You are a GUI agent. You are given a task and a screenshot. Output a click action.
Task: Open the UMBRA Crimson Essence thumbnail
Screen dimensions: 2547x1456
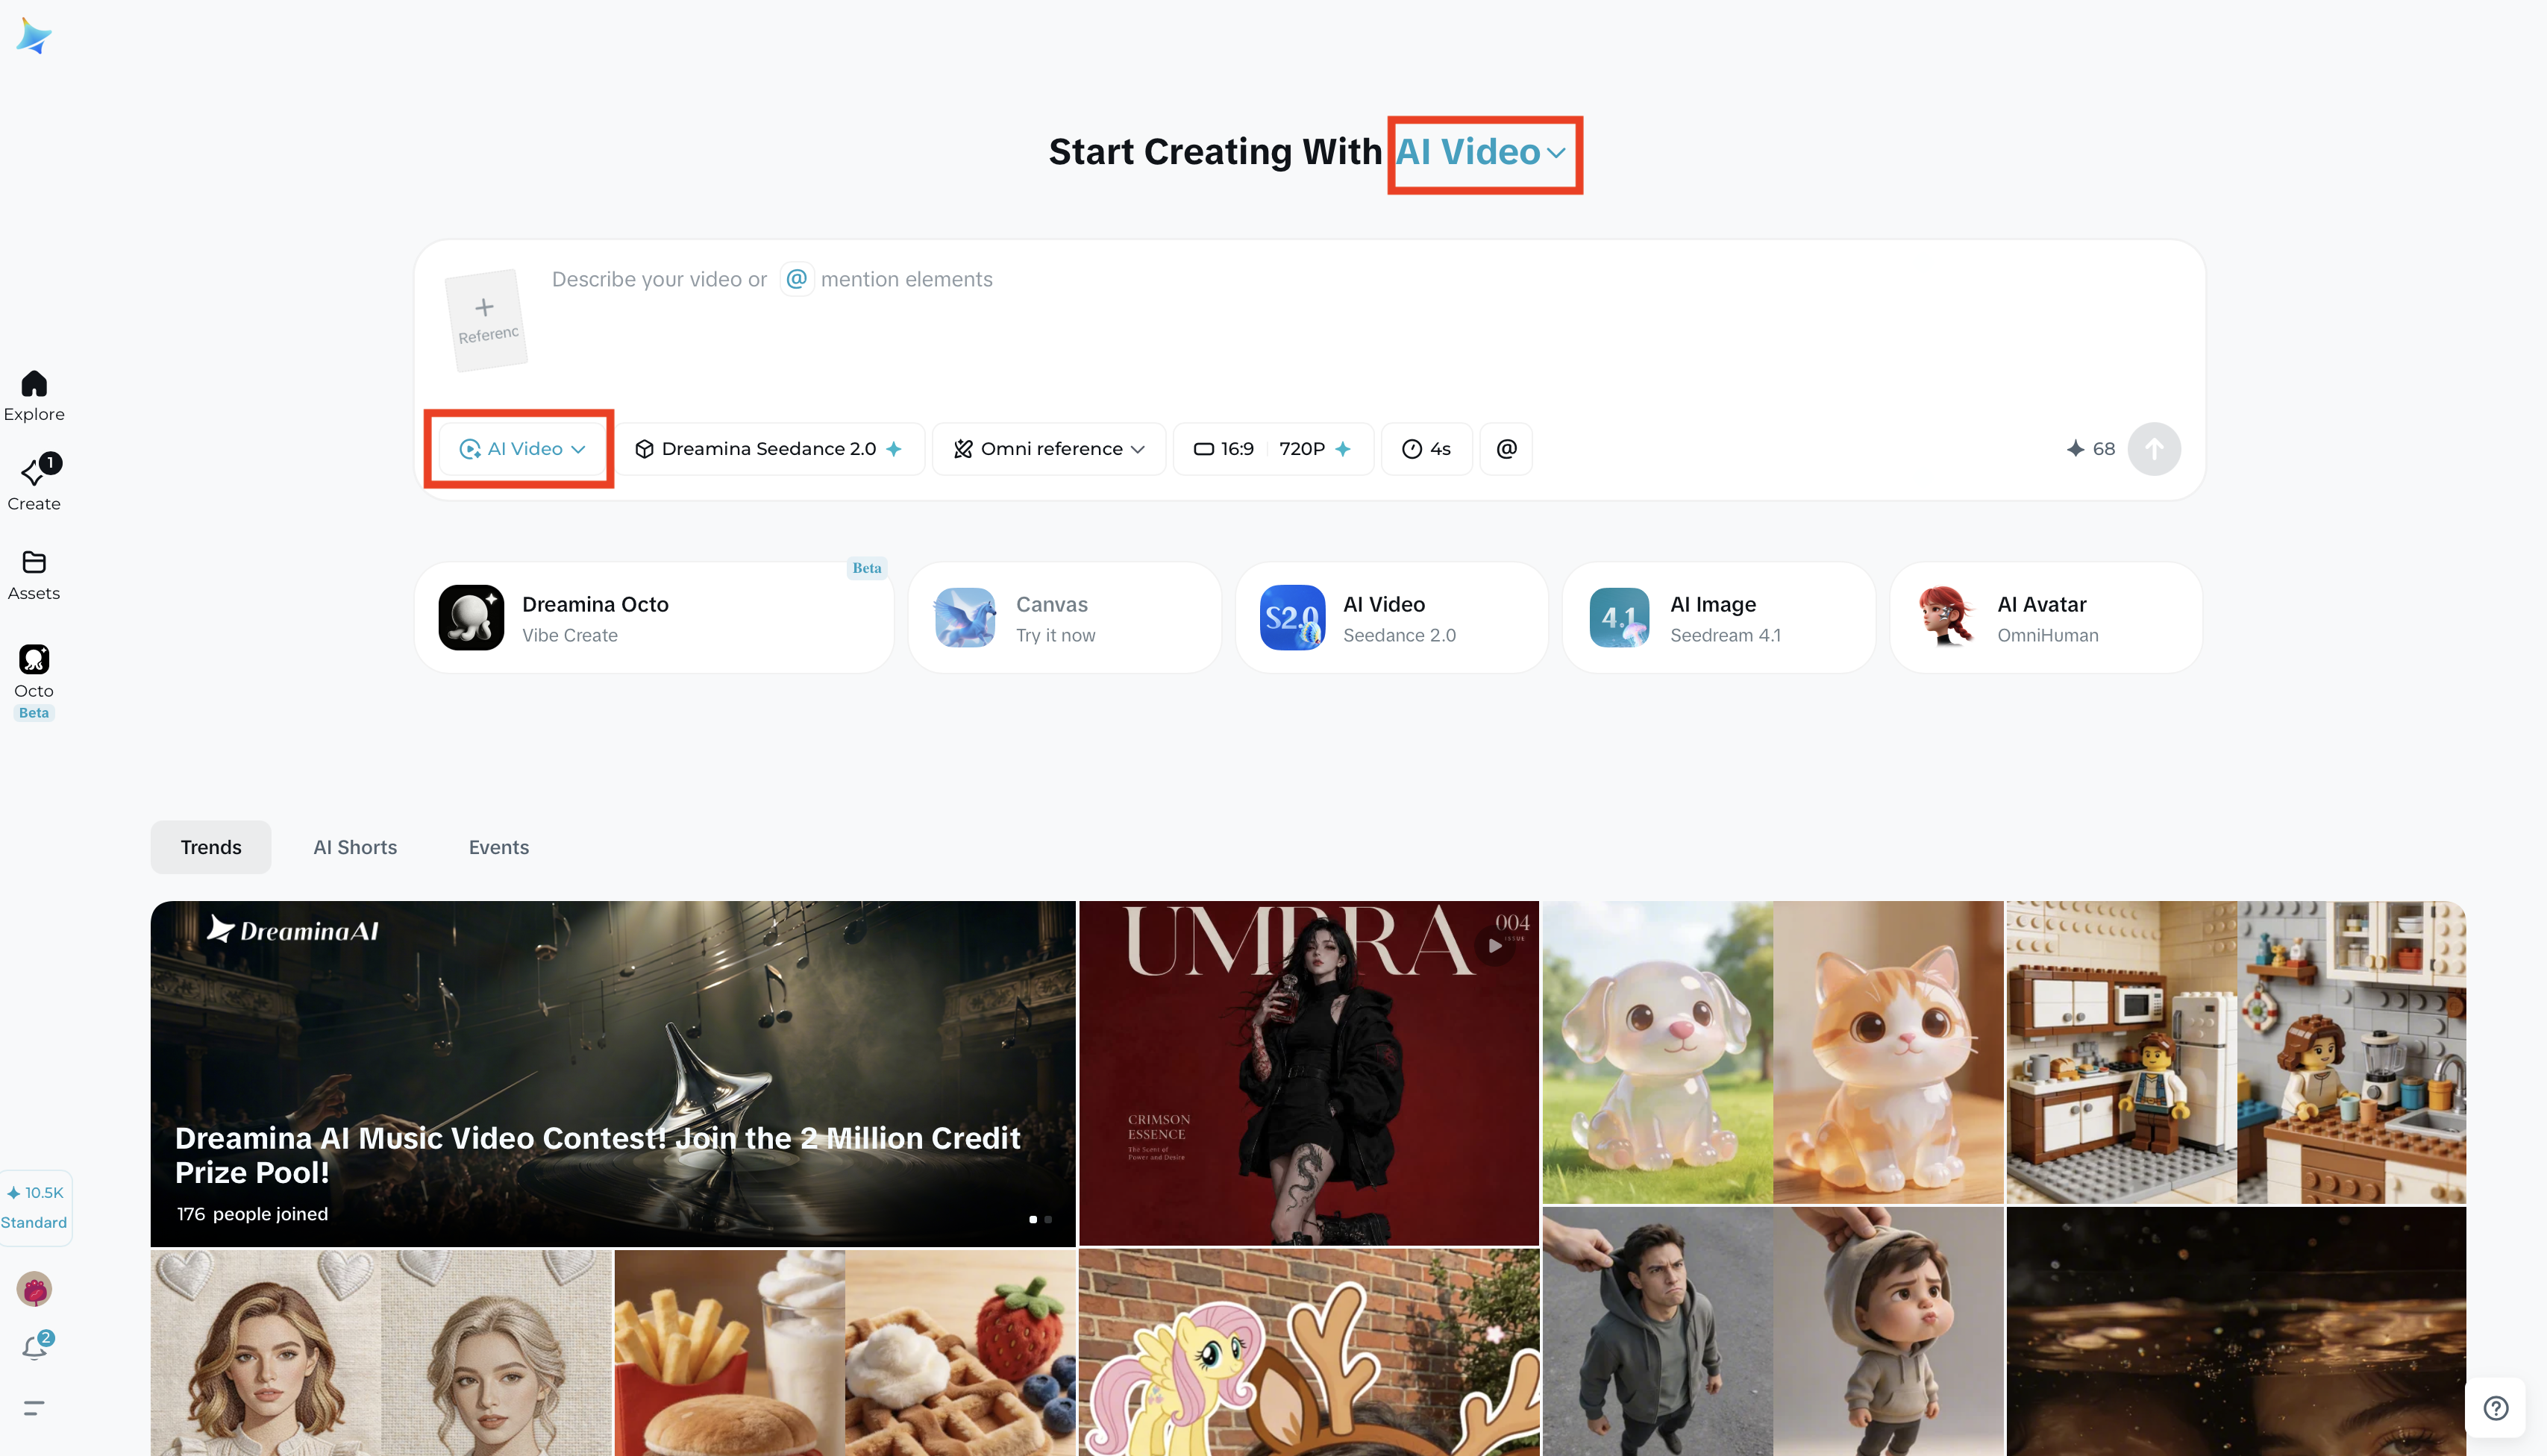(1309, 1073)
